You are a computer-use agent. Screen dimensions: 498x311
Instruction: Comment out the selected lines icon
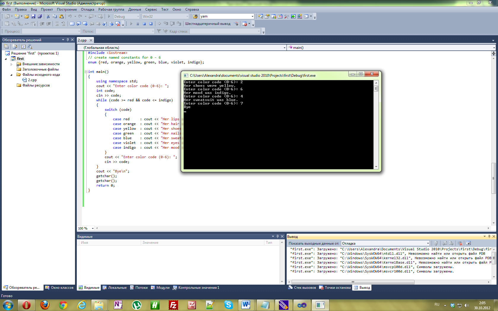point(57,24)
